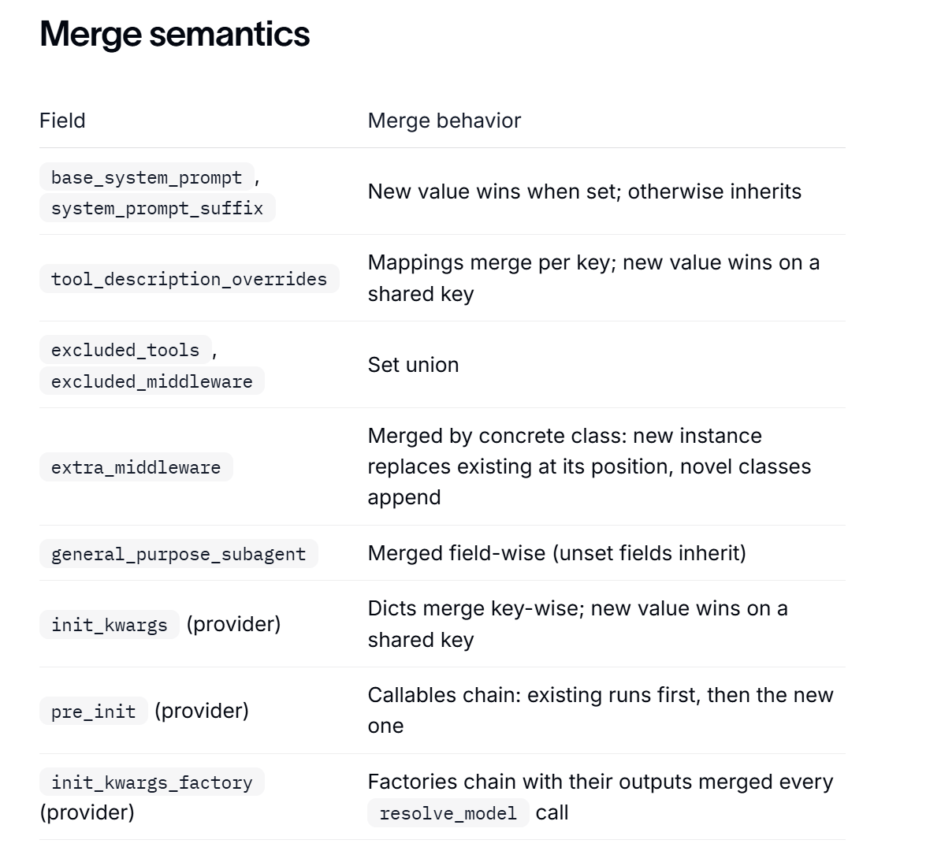Click the general_purpose_subagent code label

pyautogui.click(x=179, y=553)
